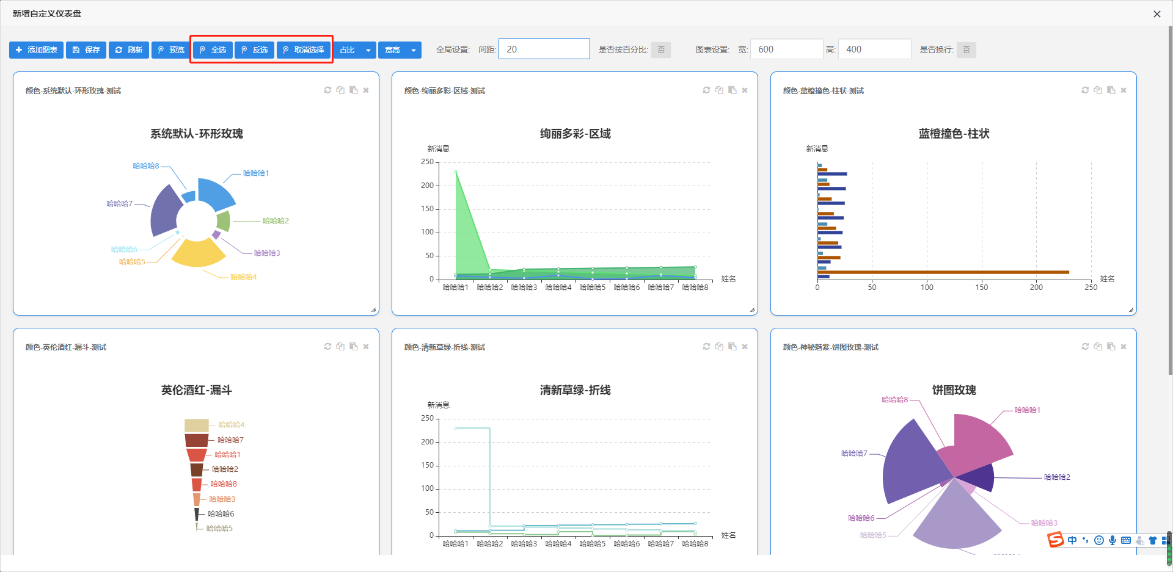Viewport: 1173px width, 572px height.
Task: Click 哈哈哈4 segment in funnel chart
Action: point(197,425)
